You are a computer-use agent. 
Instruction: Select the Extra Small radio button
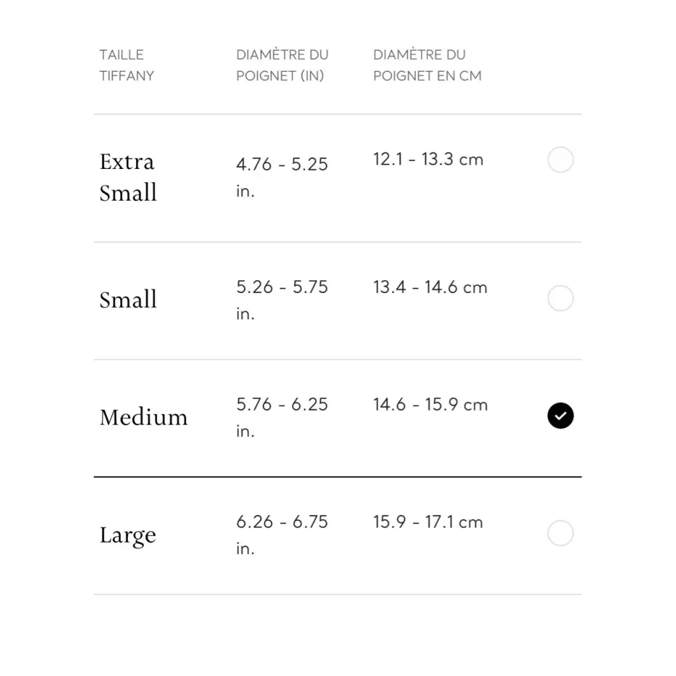(560, 160)
